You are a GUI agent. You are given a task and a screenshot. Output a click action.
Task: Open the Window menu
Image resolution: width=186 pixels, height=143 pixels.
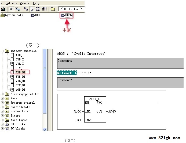(25, 3)
